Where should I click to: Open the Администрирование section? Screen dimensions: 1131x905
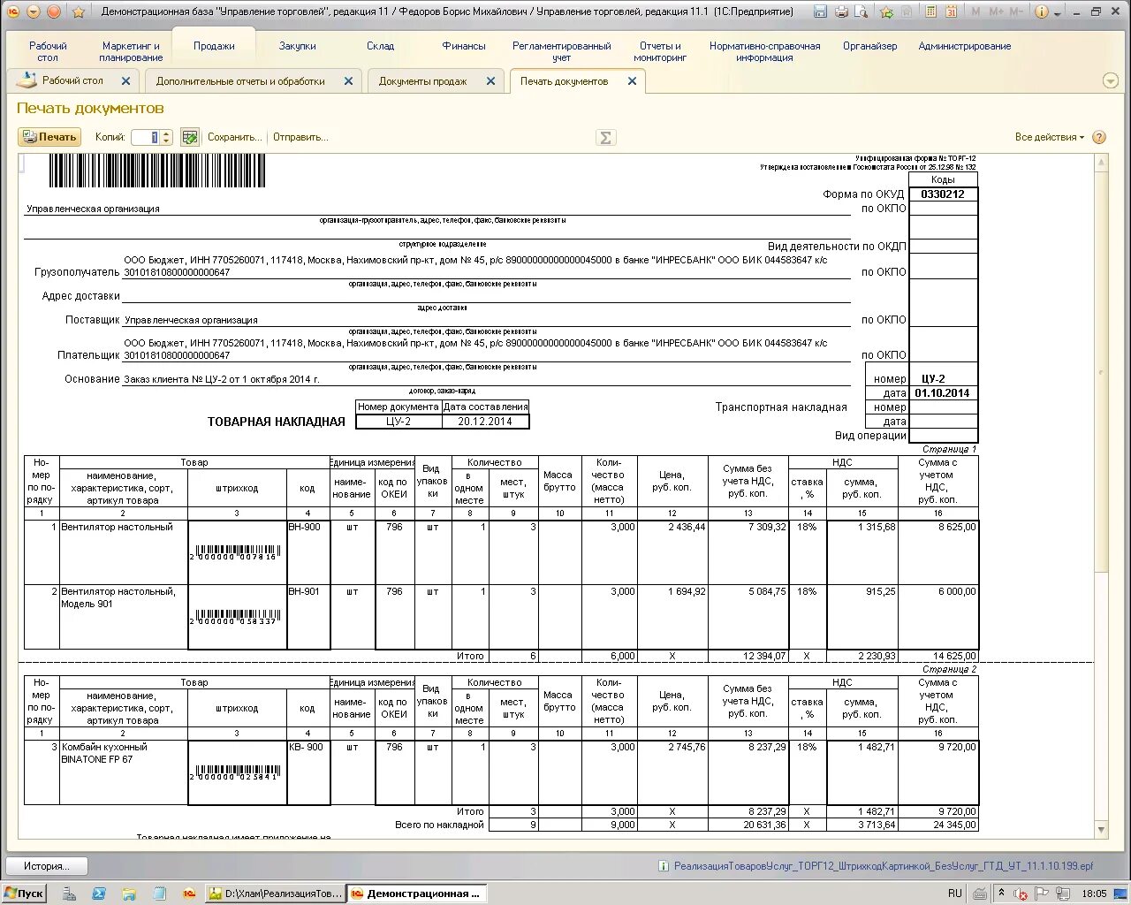coord(965,46)
